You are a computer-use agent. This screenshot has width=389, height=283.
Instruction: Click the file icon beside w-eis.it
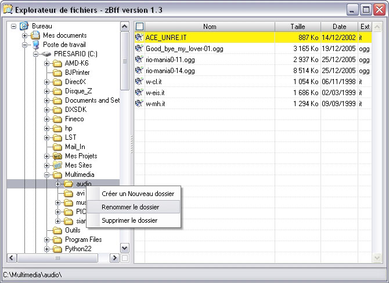tap(139, 92)
